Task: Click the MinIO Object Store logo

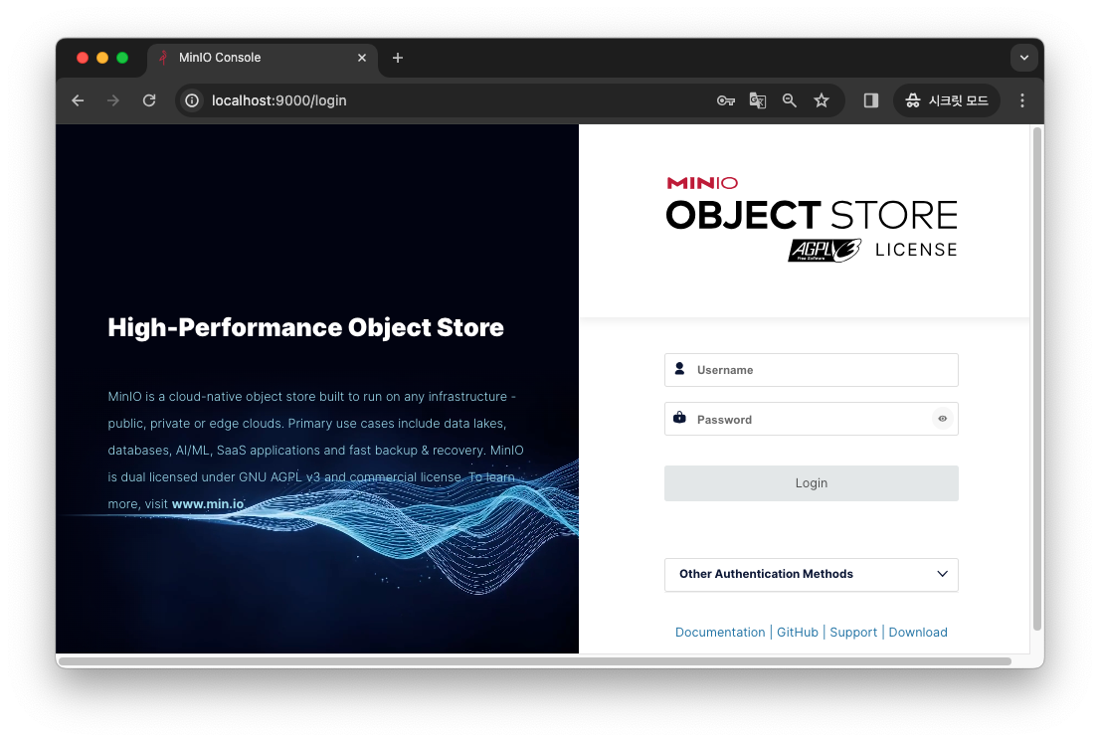Action: pyautogui.click(x=811, y=220)
